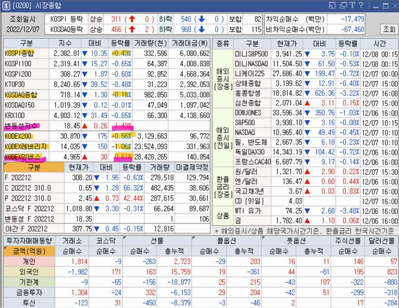Viewport: 399px width, 308px height.
Task: Click the 조회일시 date 2022/12/07
Action: [23, 29]
